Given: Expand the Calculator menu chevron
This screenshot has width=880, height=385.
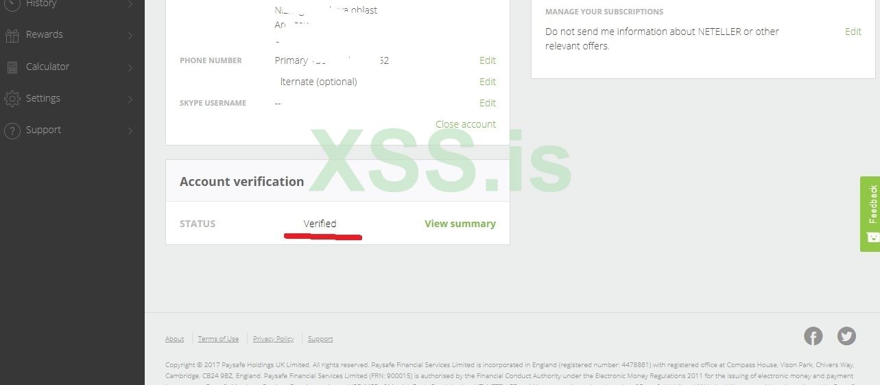Looking at the screenshot, I should click(x=130, y=67).
